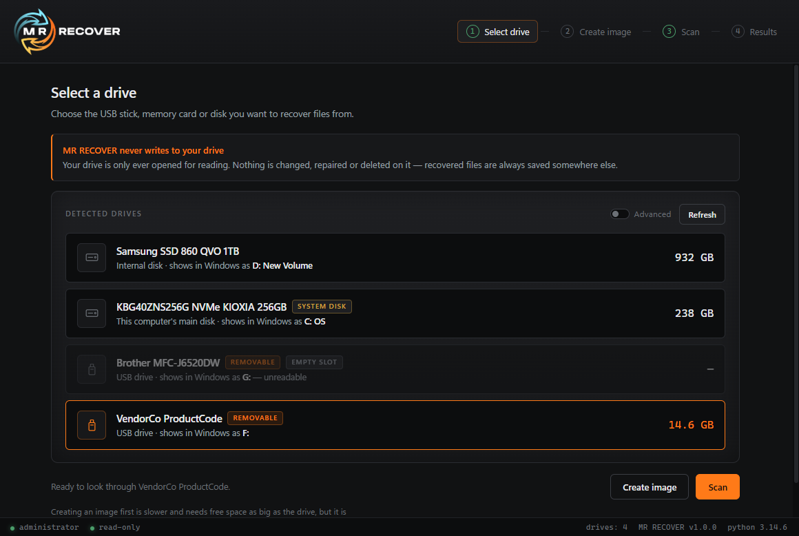Click the green dot beside read-only
Image resolution: width=799 pixels, height=536 pixels.
click(92, 528)
